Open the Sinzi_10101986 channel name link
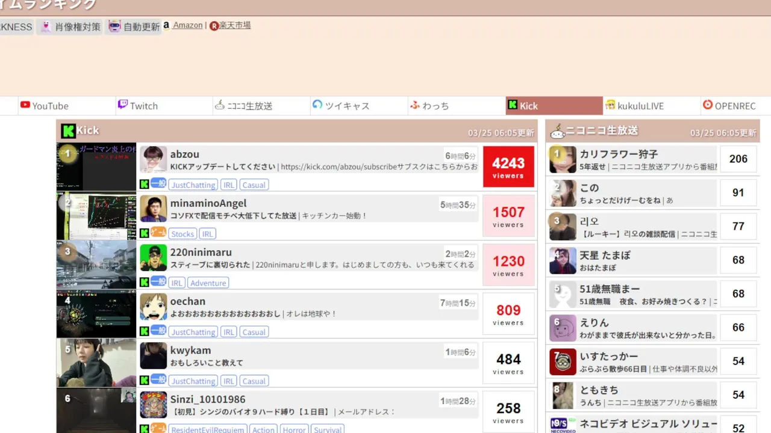 point(208,399)
